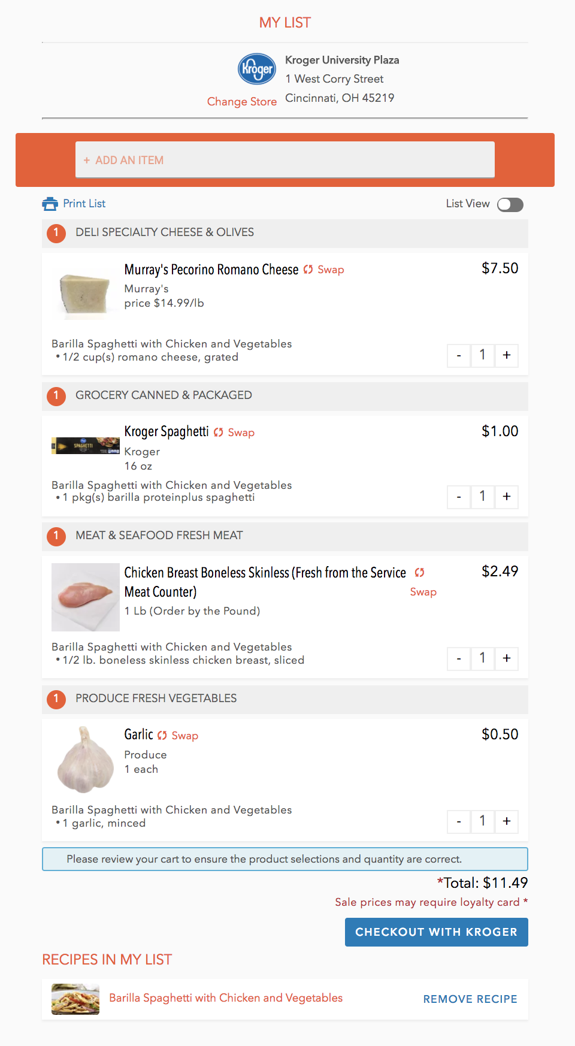This screenshot has height=1046, width=575.
Task: Click the Add An Item field
Action: 284,159
